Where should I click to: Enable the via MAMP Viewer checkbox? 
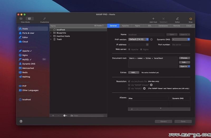pyautogui.click(x=129, y=85)
